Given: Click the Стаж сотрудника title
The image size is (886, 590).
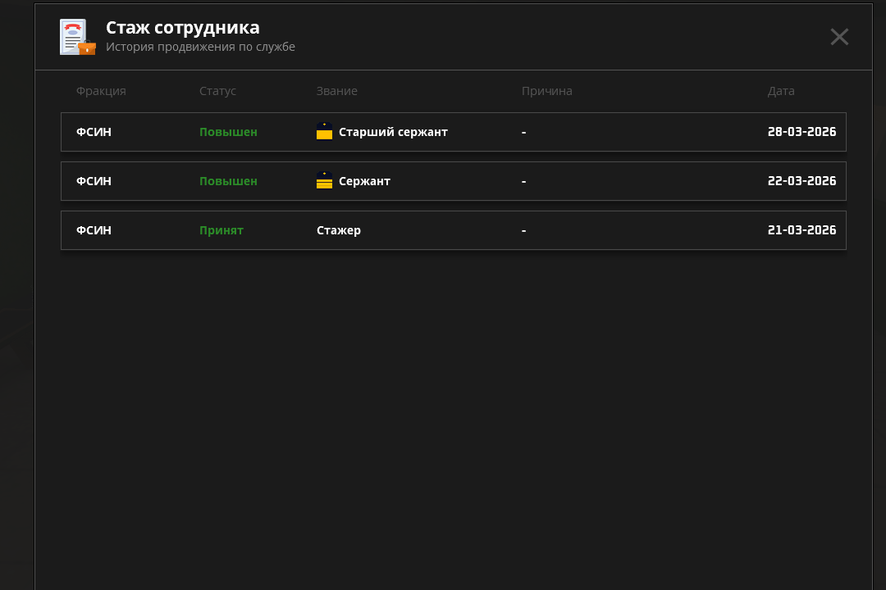Looking at the screenshot, I should pos(182,28).
